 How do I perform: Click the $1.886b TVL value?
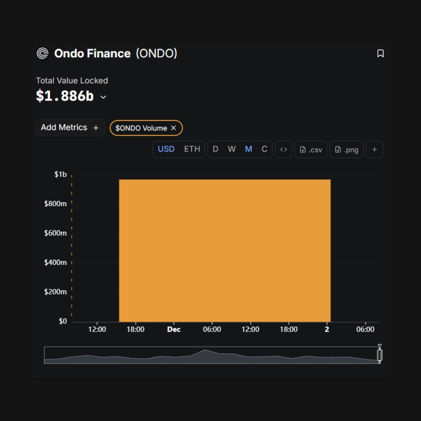(x=65, y=96)
